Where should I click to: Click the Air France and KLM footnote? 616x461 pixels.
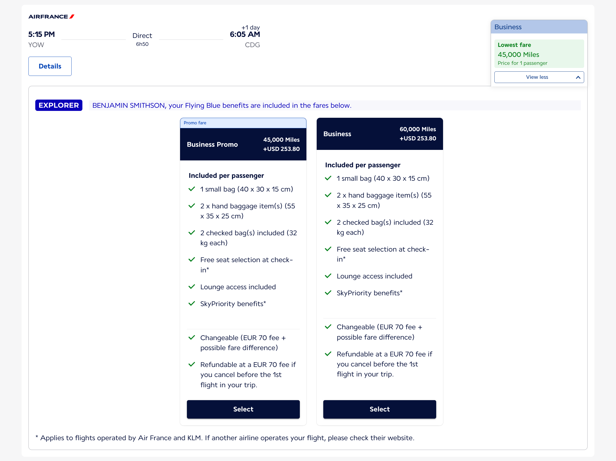pyautogui.click(x=225, y=438)
